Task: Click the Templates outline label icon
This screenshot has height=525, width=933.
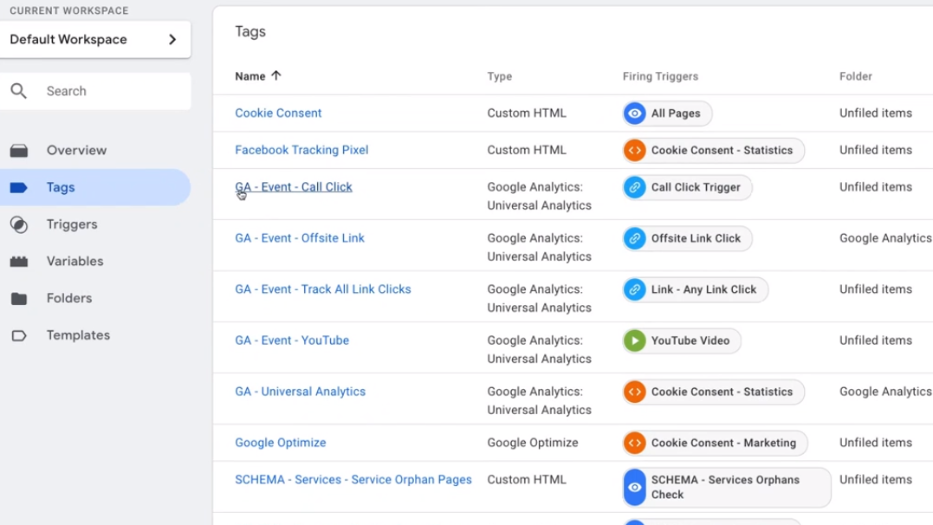Action: 19,336
